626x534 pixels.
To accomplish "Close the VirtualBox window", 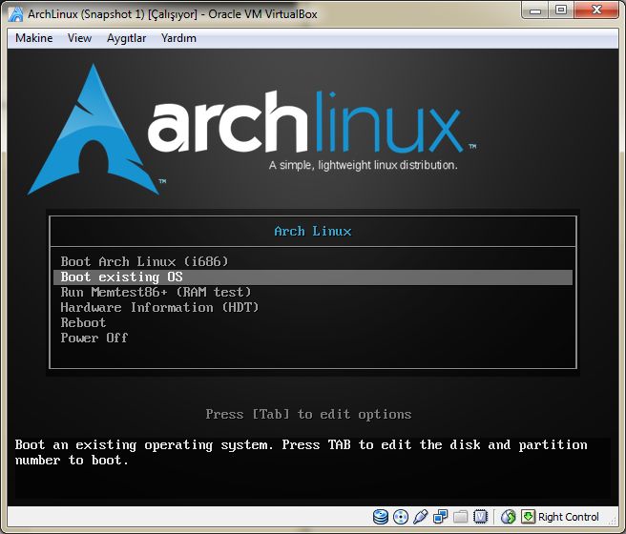I will (x=596, y=10).
